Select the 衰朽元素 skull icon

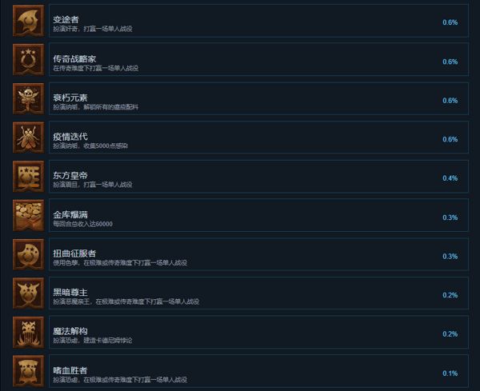(x=29, y=98)
